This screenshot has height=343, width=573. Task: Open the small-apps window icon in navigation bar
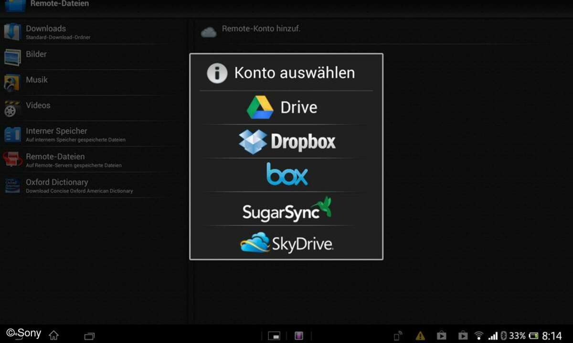point(274,336)
